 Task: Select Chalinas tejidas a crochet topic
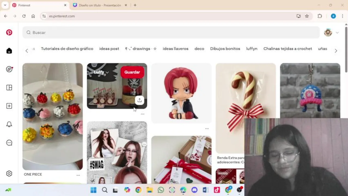click(x=288, y=49)
